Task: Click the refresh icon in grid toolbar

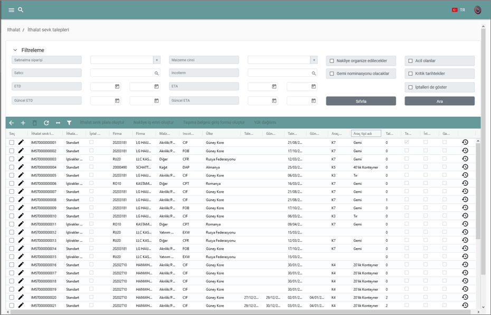Action: pos(46,123)
